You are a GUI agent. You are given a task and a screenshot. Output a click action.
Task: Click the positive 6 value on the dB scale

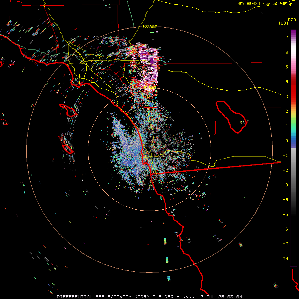287,52
